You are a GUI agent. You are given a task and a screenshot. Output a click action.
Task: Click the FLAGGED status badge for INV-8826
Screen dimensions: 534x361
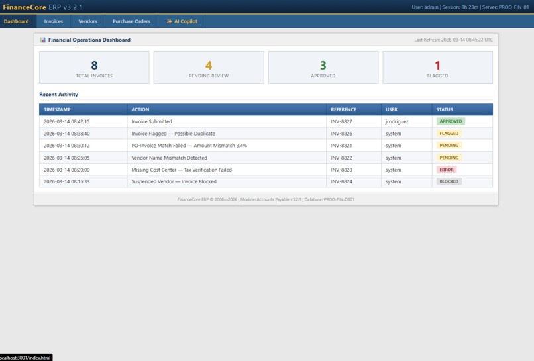[x=449, y=134]
